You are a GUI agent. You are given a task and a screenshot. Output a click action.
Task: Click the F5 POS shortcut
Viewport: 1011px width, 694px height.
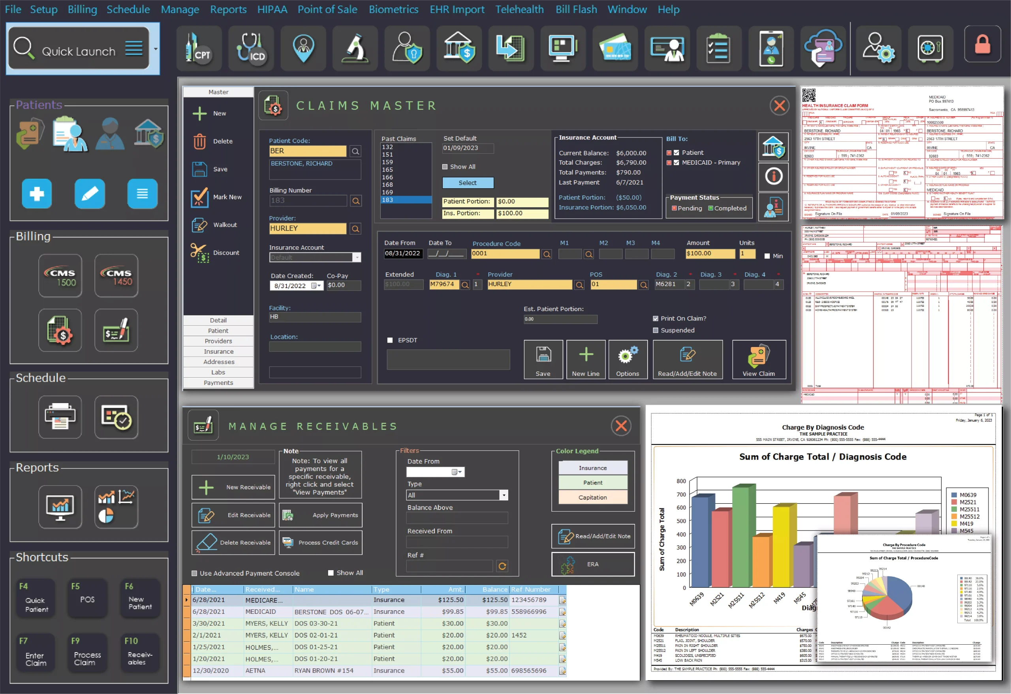coord(87,598)
